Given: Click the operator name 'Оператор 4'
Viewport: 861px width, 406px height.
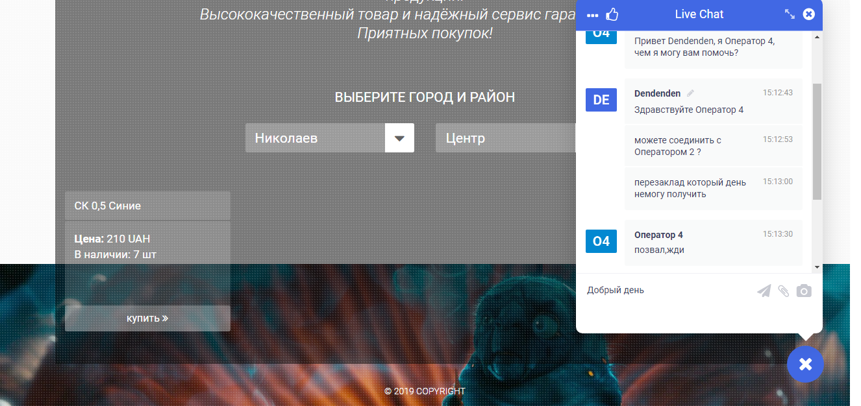Looking at the screenshot, I should [658, 235].
